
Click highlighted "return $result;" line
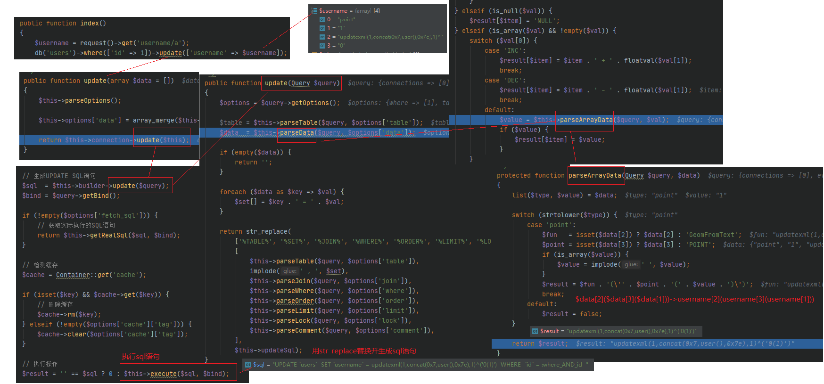[x=657, y=343]
